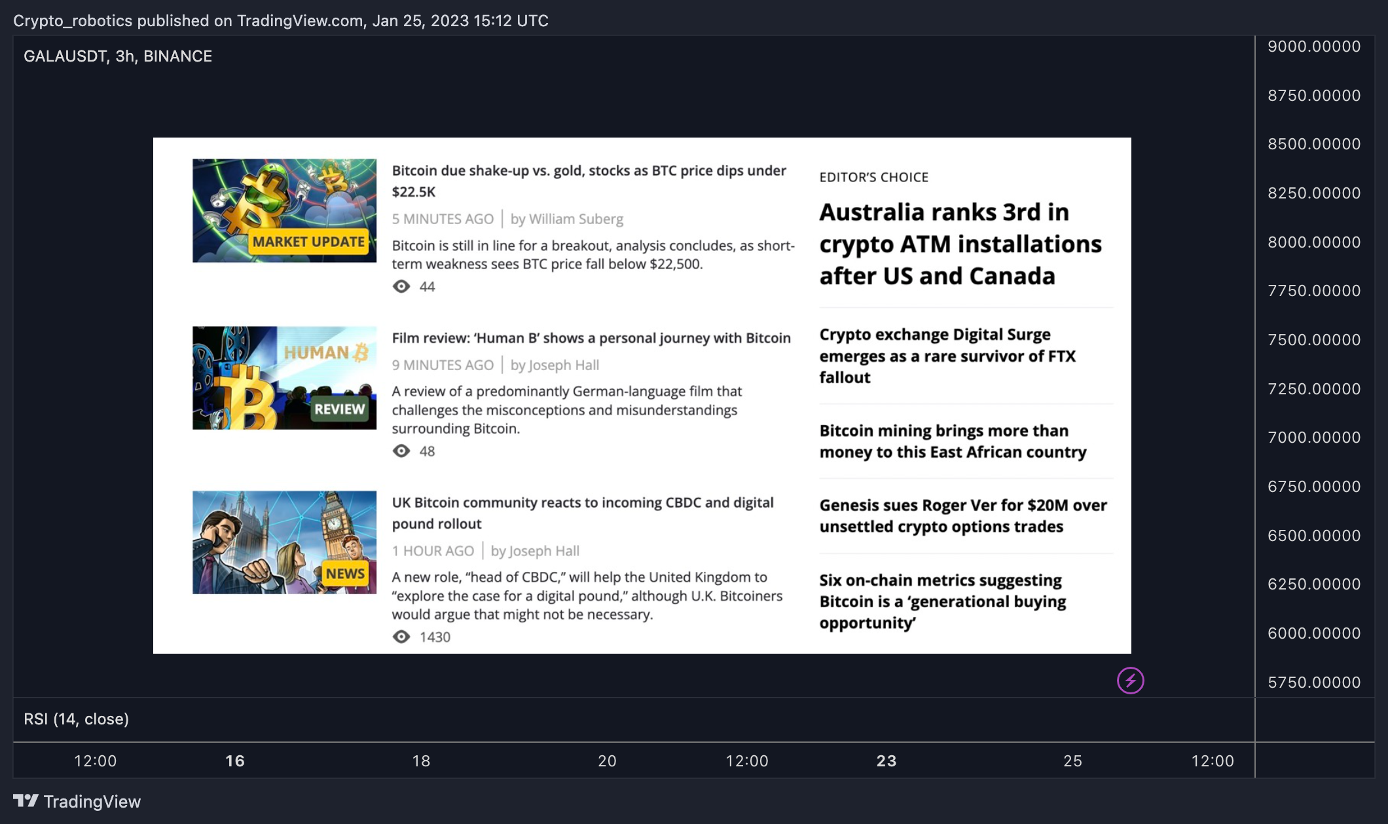Open the UK Big Ben news thumbnail
Viewport: 1388px width, 824px height.
click(x=284, y=542)
